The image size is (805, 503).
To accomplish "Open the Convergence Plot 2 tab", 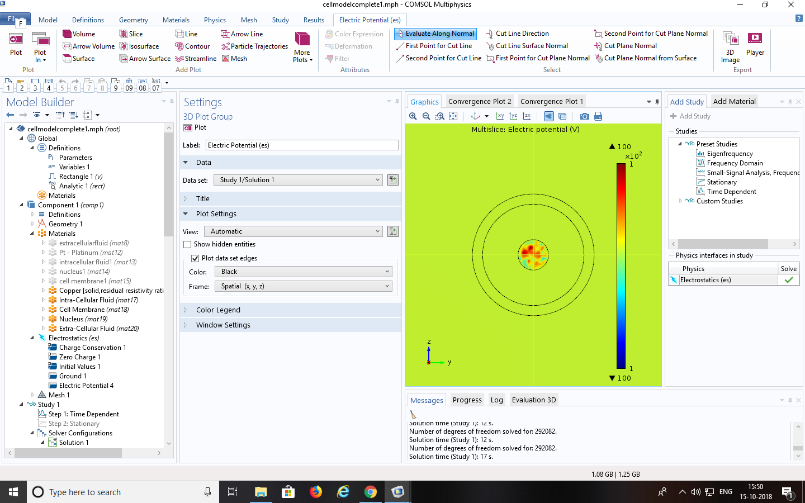I will [479, 101].
